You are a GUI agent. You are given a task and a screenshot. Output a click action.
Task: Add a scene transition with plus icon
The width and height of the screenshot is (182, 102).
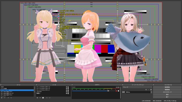pos(146,90)
